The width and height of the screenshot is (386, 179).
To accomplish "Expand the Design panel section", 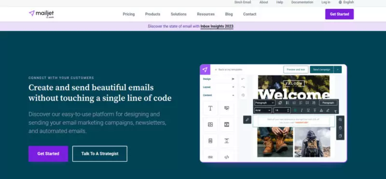I will [x=219, y=79].
